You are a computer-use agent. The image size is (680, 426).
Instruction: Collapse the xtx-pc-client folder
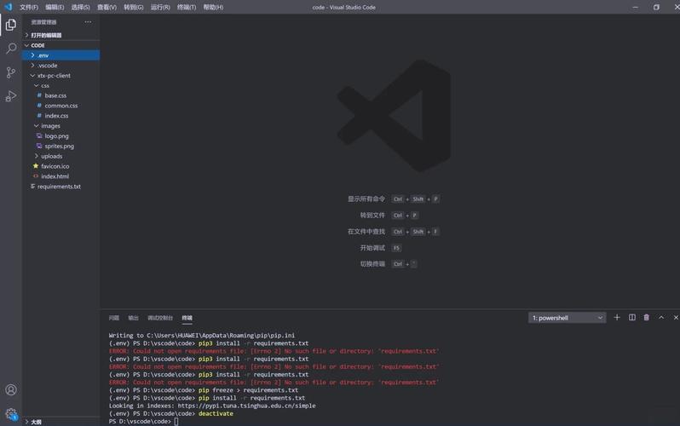(x=53, y=76)
